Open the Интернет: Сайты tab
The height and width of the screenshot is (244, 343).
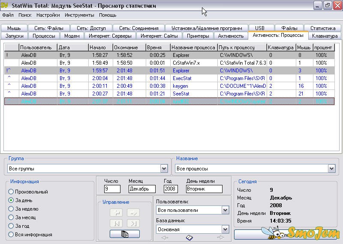coord(159,36)
